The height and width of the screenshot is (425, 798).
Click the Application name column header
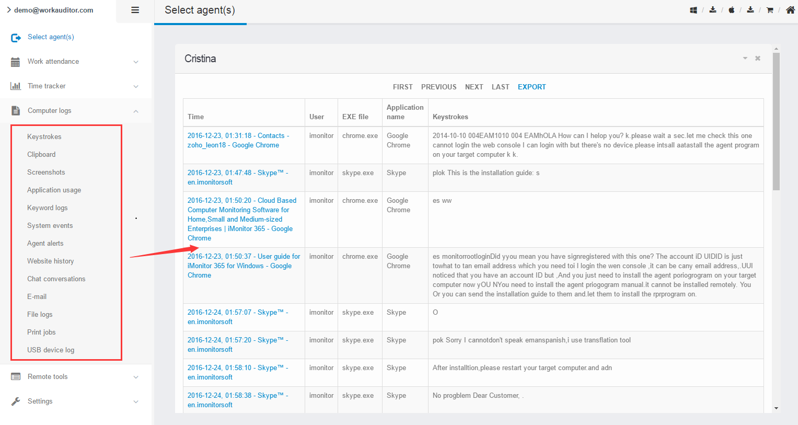pyautogui.click(x=405, y=112)
